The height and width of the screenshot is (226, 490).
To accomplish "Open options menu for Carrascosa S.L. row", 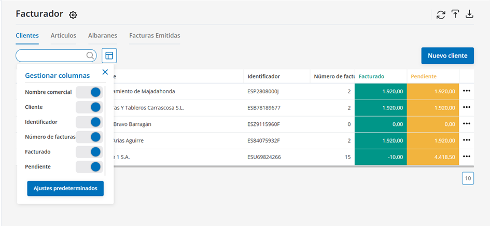I will 467,107.
